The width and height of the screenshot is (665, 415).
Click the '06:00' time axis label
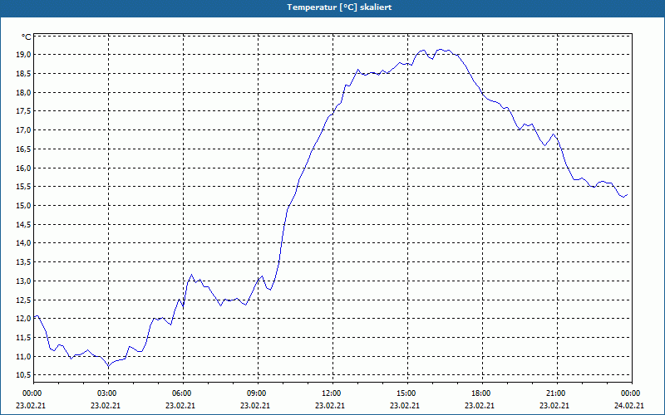point(183,393)
